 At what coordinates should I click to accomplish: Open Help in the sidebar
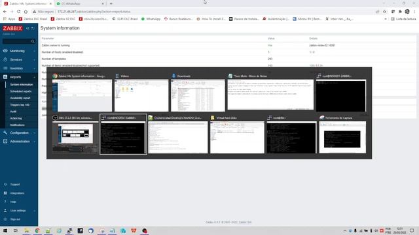coord(13,202)
